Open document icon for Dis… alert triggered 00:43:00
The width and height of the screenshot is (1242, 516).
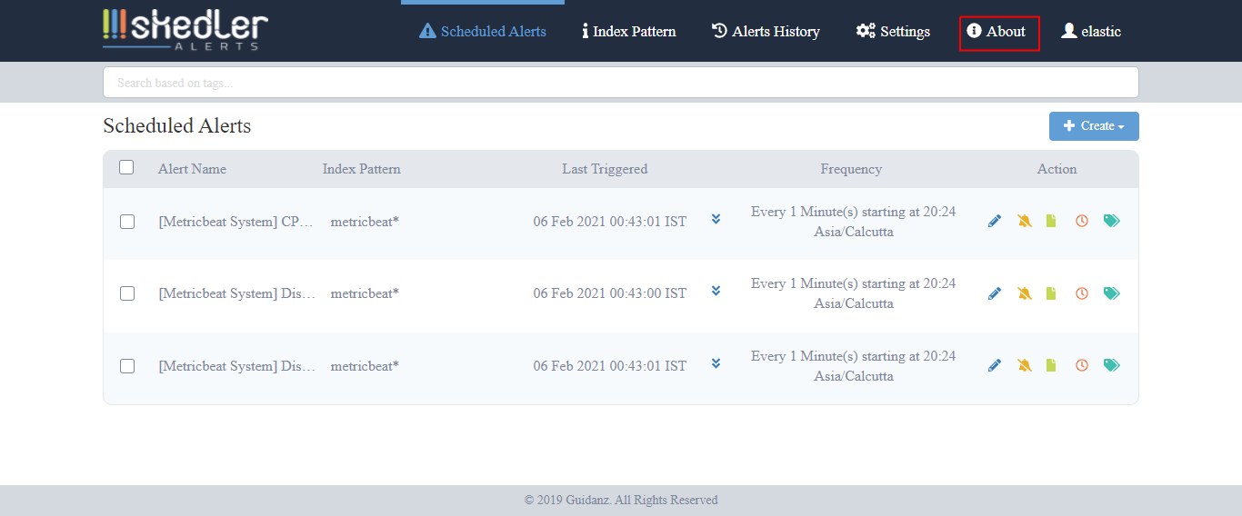(1052, 293)
